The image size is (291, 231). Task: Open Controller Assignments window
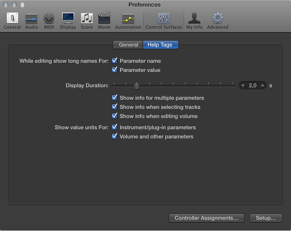pyautogui.click(x=206, y=218)
